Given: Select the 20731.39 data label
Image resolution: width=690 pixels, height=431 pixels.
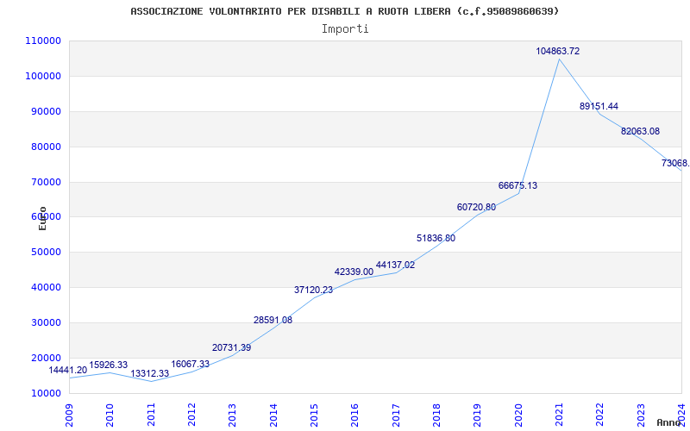Looking at the screenshot, I should [x=231, y=347].
